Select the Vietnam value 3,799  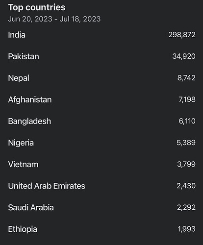click(186, 164)
